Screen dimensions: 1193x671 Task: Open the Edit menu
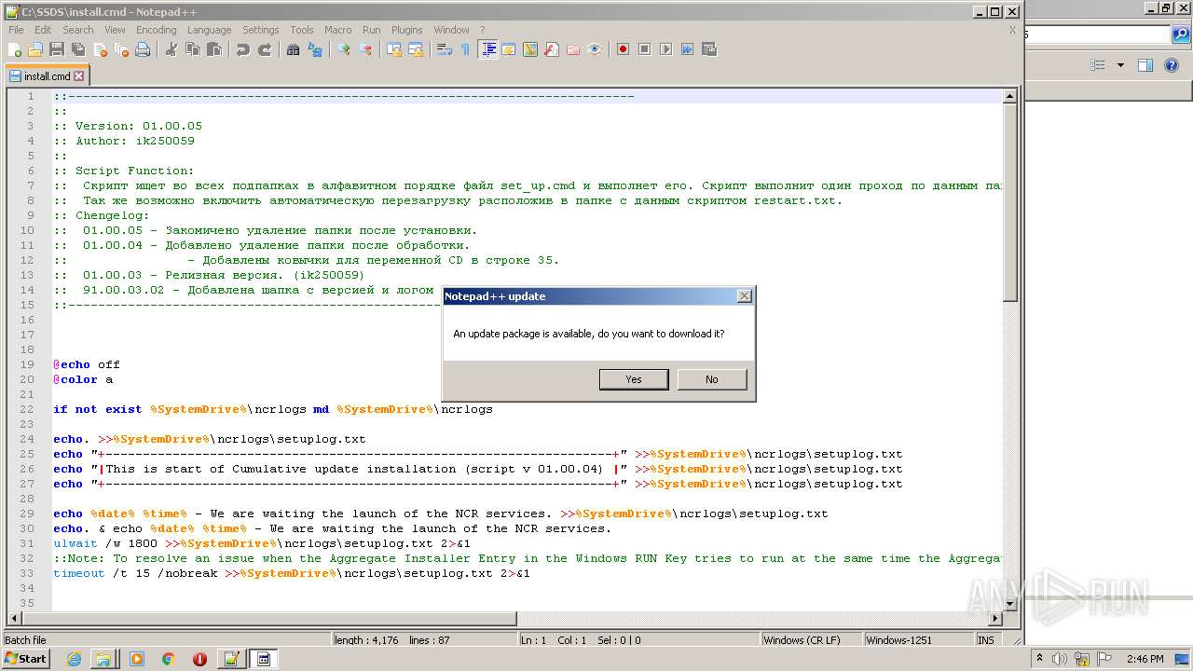point(43,30)
